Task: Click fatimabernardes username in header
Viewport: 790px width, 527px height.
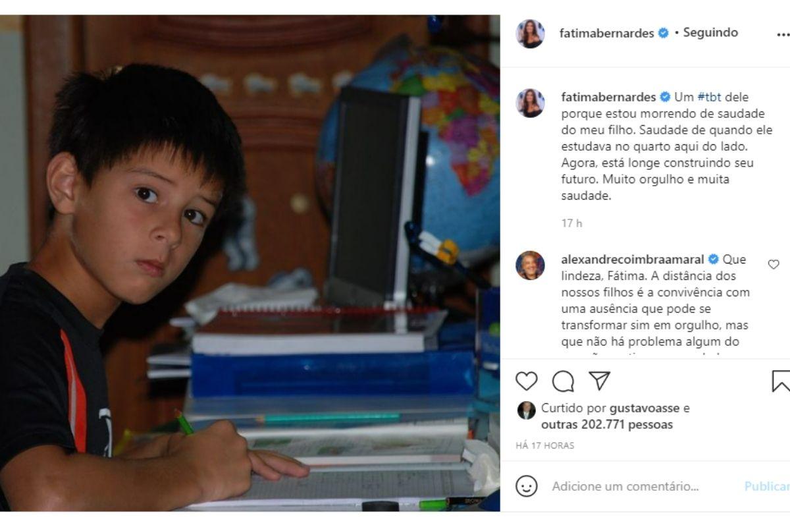Action: click(x=608, y=33)
